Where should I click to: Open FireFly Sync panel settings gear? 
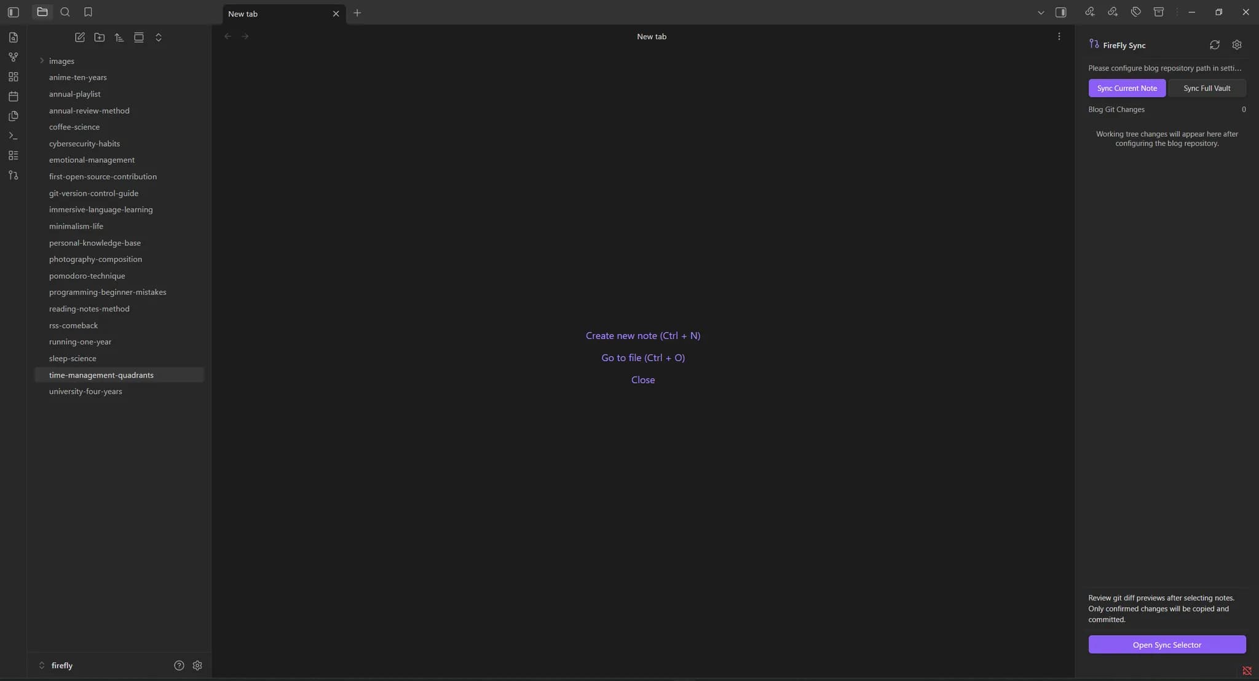click(1237, 45)
